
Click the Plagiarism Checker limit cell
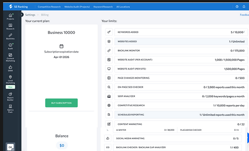[210, 130]
